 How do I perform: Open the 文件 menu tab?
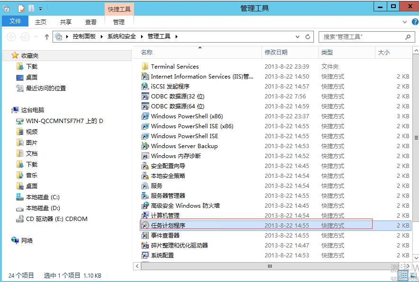(15, 21)
